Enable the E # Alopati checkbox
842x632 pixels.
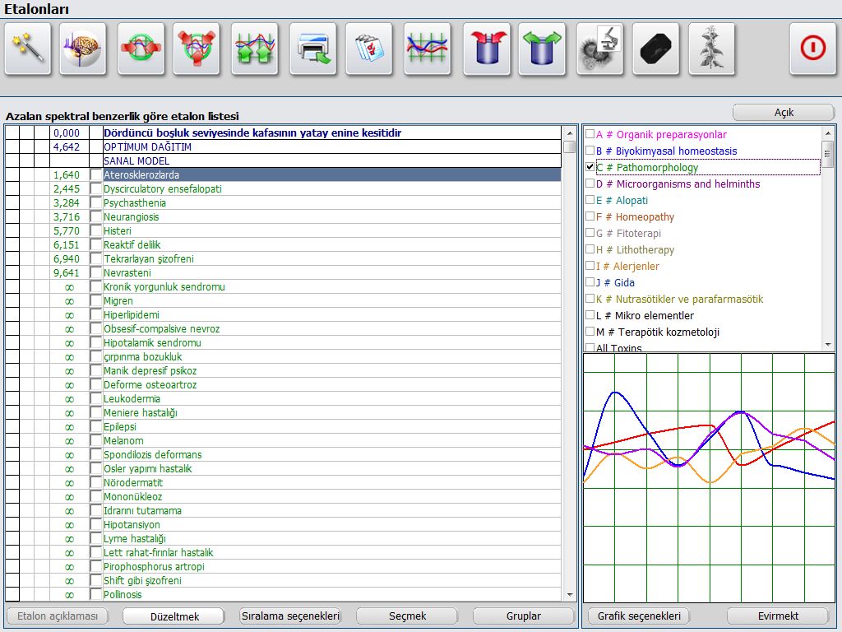[590, 200]
